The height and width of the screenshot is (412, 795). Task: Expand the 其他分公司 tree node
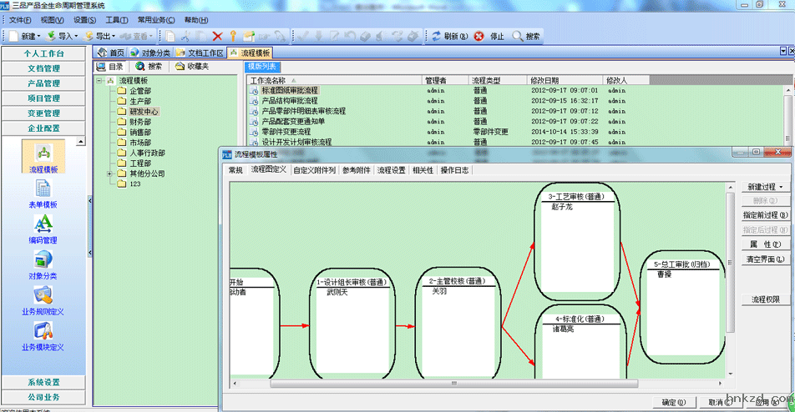tap(109, 174)
